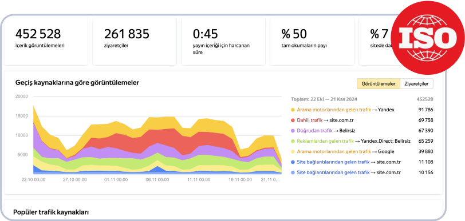The width and height of the screenshot is (465, 221).
Task: Click the 27.10 00:00 axis date label
Action: coord(74,179)
